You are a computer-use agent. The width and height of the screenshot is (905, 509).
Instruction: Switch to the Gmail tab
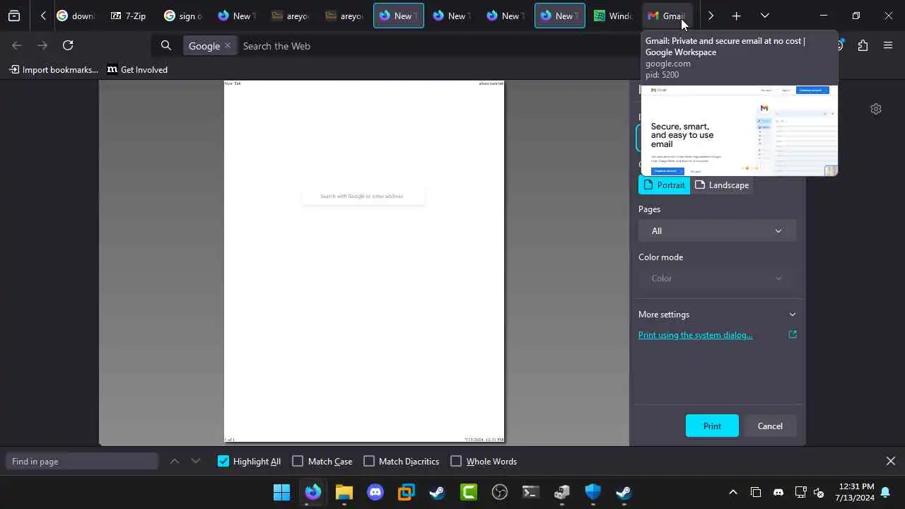click(x=668, y=16)
